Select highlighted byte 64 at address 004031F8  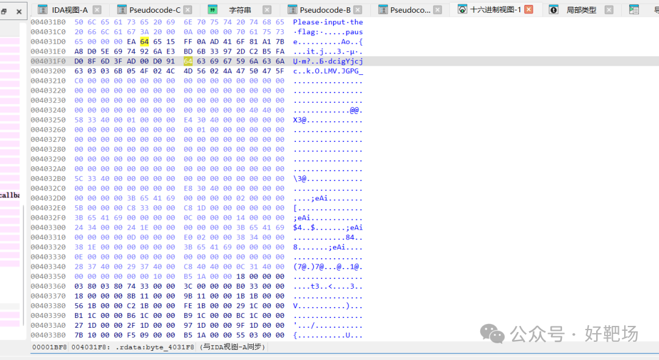[188, 62]
